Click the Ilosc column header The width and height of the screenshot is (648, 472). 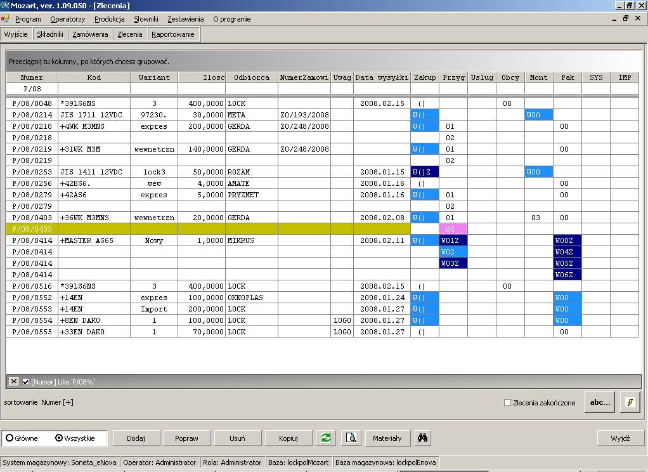tap(202, 77)
